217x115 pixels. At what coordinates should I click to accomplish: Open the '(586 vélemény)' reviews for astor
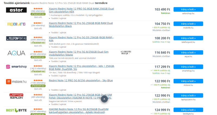coord(38,11)
